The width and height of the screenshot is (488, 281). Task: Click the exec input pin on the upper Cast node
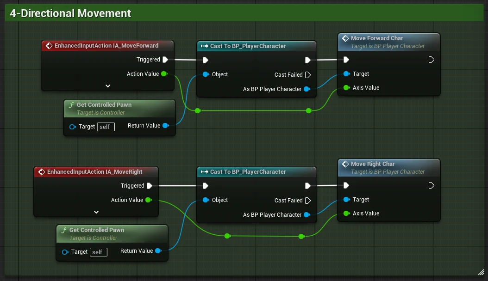coord(206,60)
